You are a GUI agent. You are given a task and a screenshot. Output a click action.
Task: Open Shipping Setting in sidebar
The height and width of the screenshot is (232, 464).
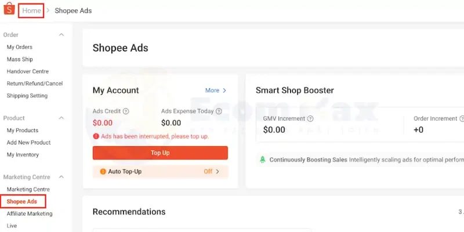point(27,96)
